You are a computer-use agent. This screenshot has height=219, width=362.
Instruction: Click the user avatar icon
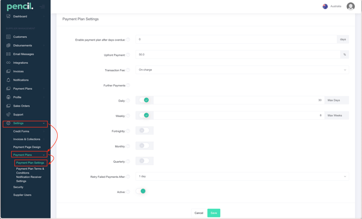click(351, 6)
